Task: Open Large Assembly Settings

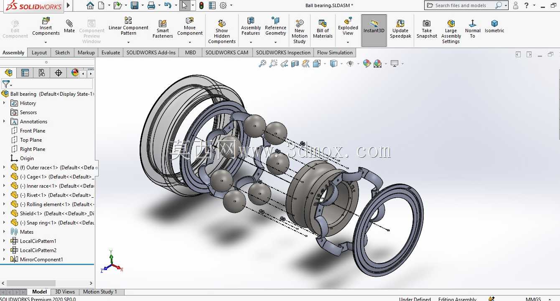Action: pos(451,31)
